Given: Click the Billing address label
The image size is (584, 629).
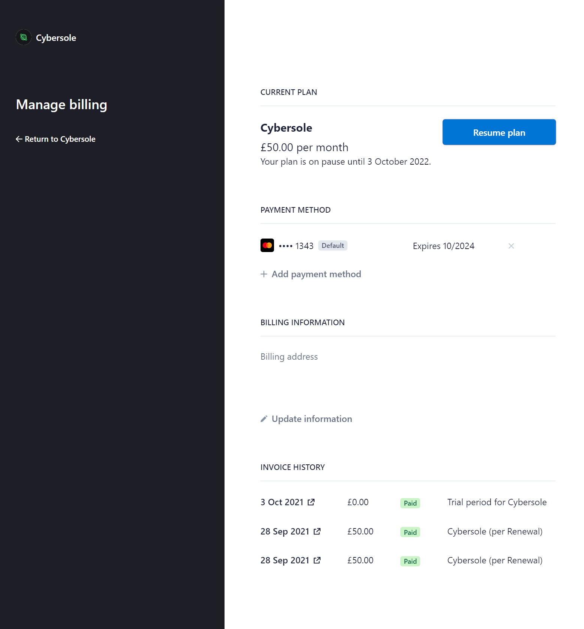Looking at the screenshot, I should 289,357.
